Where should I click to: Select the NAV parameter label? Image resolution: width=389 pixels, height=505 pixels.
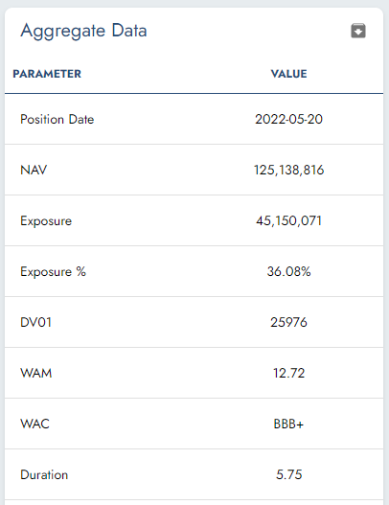pyautogui.click(x=34, y=170)
